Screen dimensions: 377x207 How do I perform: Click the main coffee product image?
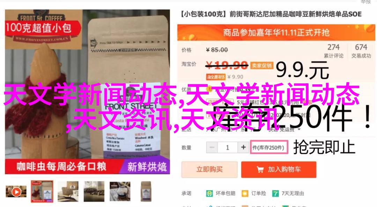click(88, 92)
